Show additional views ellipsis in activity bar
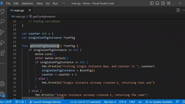The height and width of the screenshot is (104, 185). (2, 63)
